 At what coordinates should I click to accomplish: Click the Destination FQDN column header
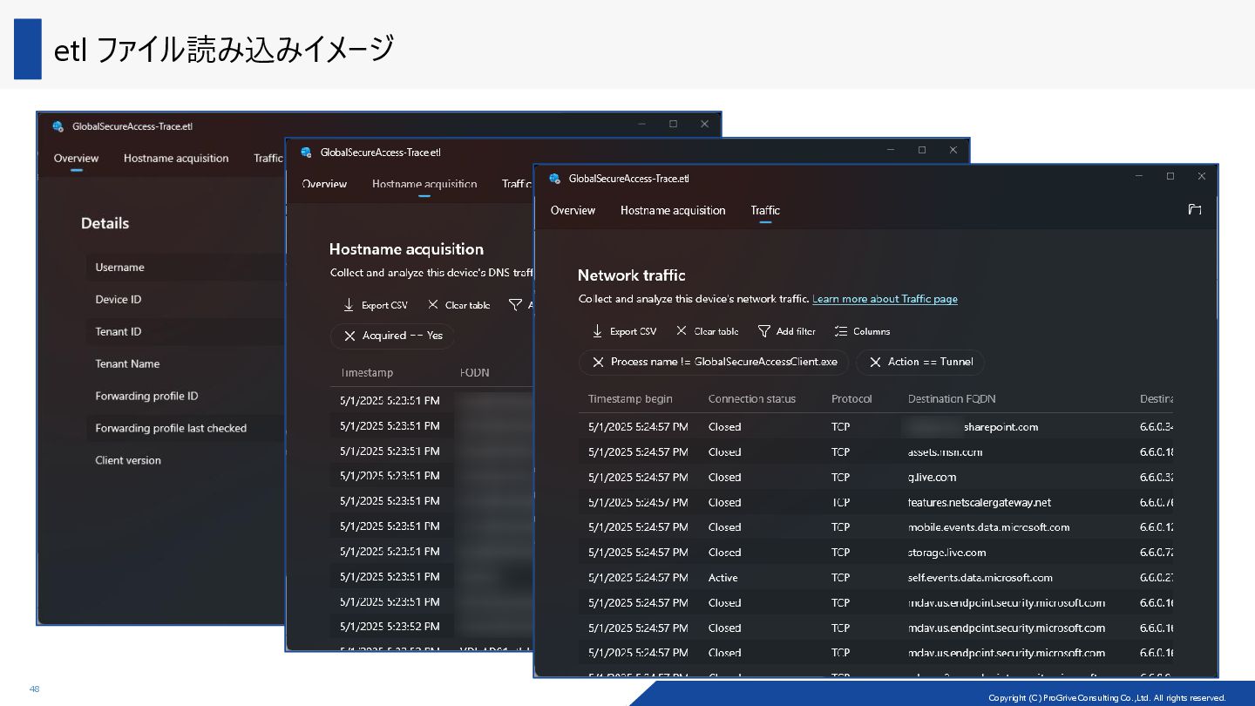(951, 398)
